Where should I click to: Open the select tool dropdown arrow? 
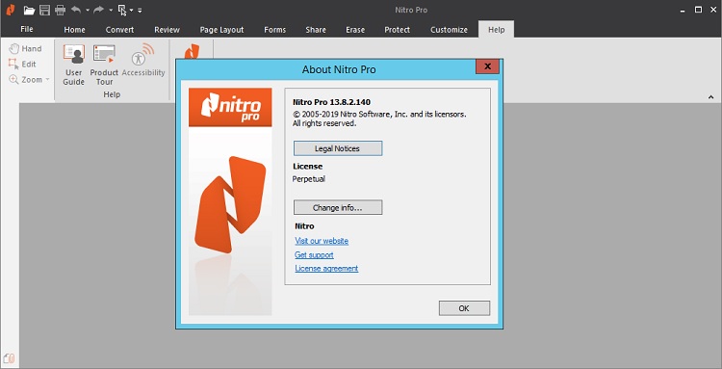point(131,11)
